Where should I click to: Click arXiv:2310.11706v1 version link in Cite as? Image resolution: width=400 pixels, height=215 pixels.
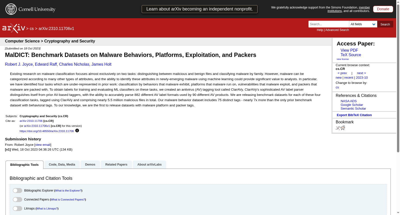37,126
